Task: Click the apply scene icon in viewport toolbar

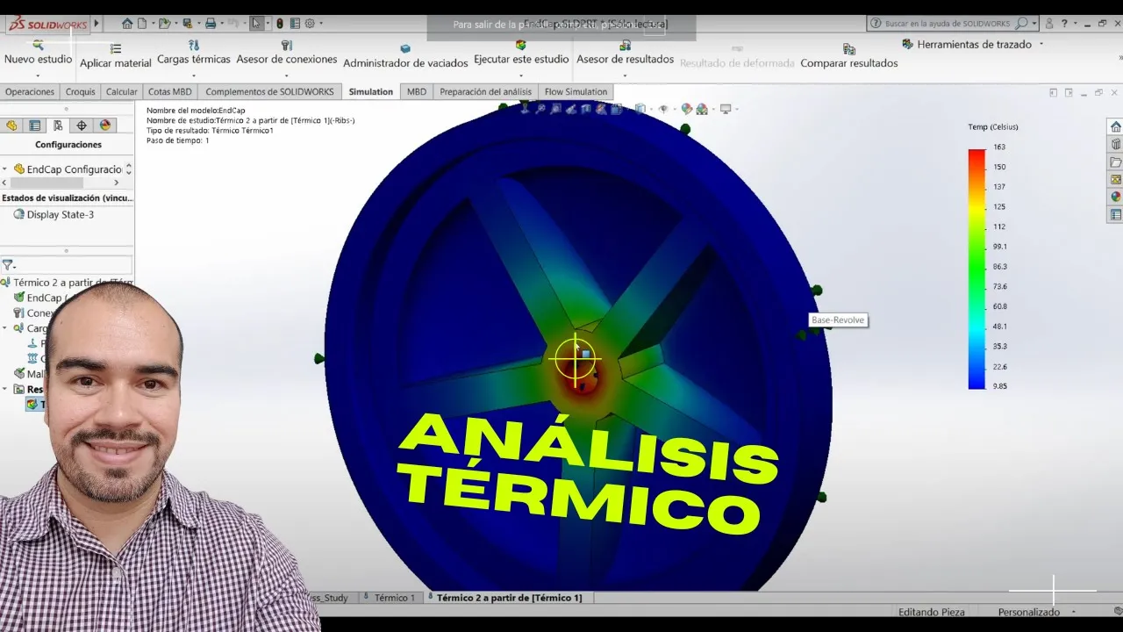Action: 702,109
